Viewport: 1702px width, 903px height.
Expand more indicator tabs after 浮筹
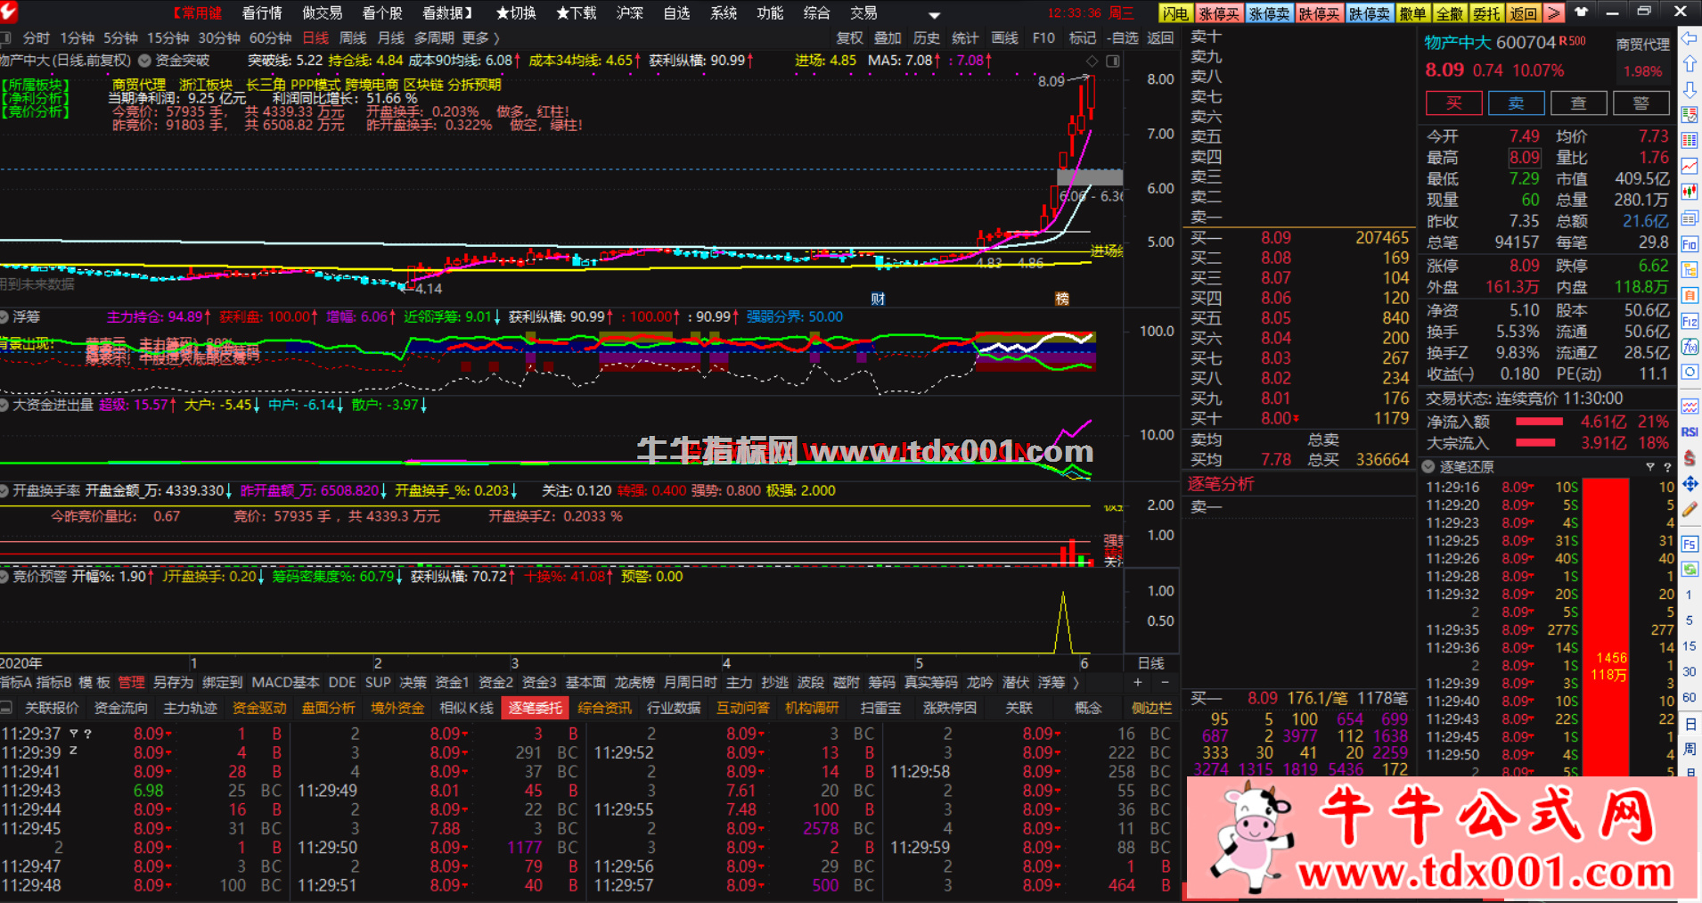pyautogui.click(x=1076, y=682)
